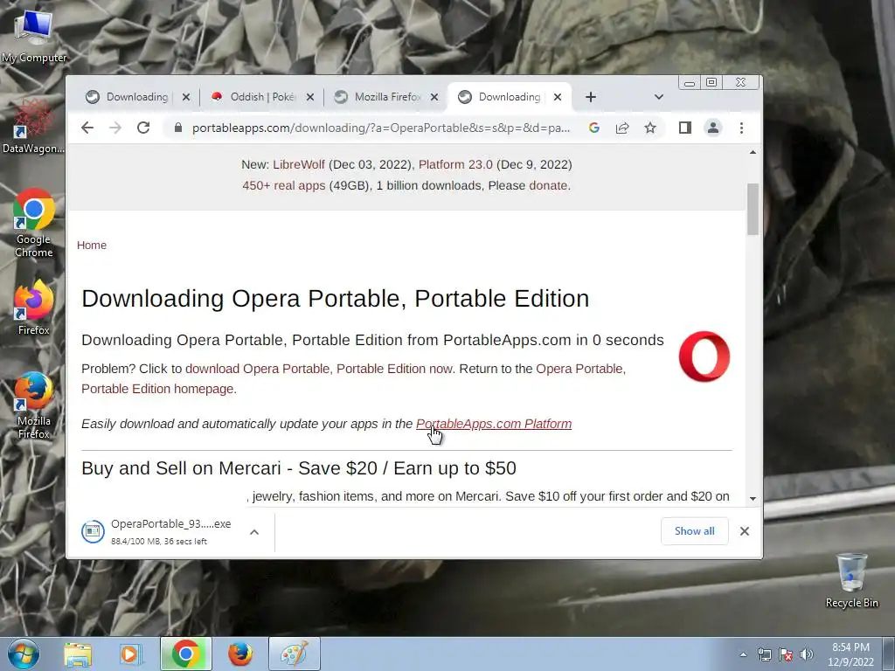The width and height of the screenshot is (895, 671).
Task: Click Show Desktop button
Action: tap(889, 654)
